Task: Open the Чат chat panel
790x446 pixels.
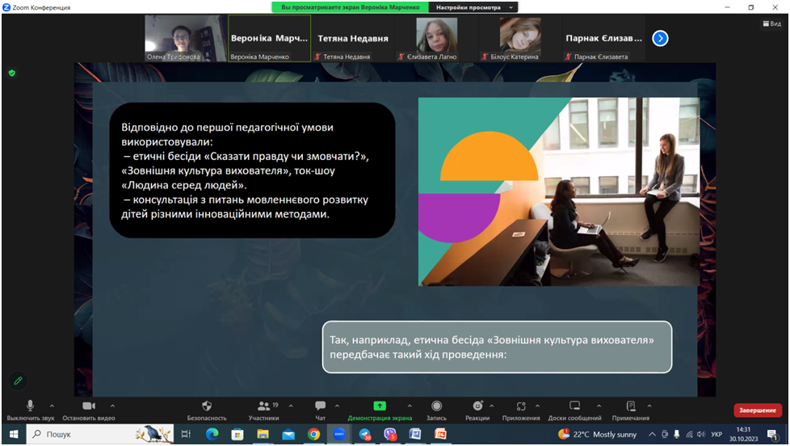Action: pyautogui.click(x=320, y=406)
